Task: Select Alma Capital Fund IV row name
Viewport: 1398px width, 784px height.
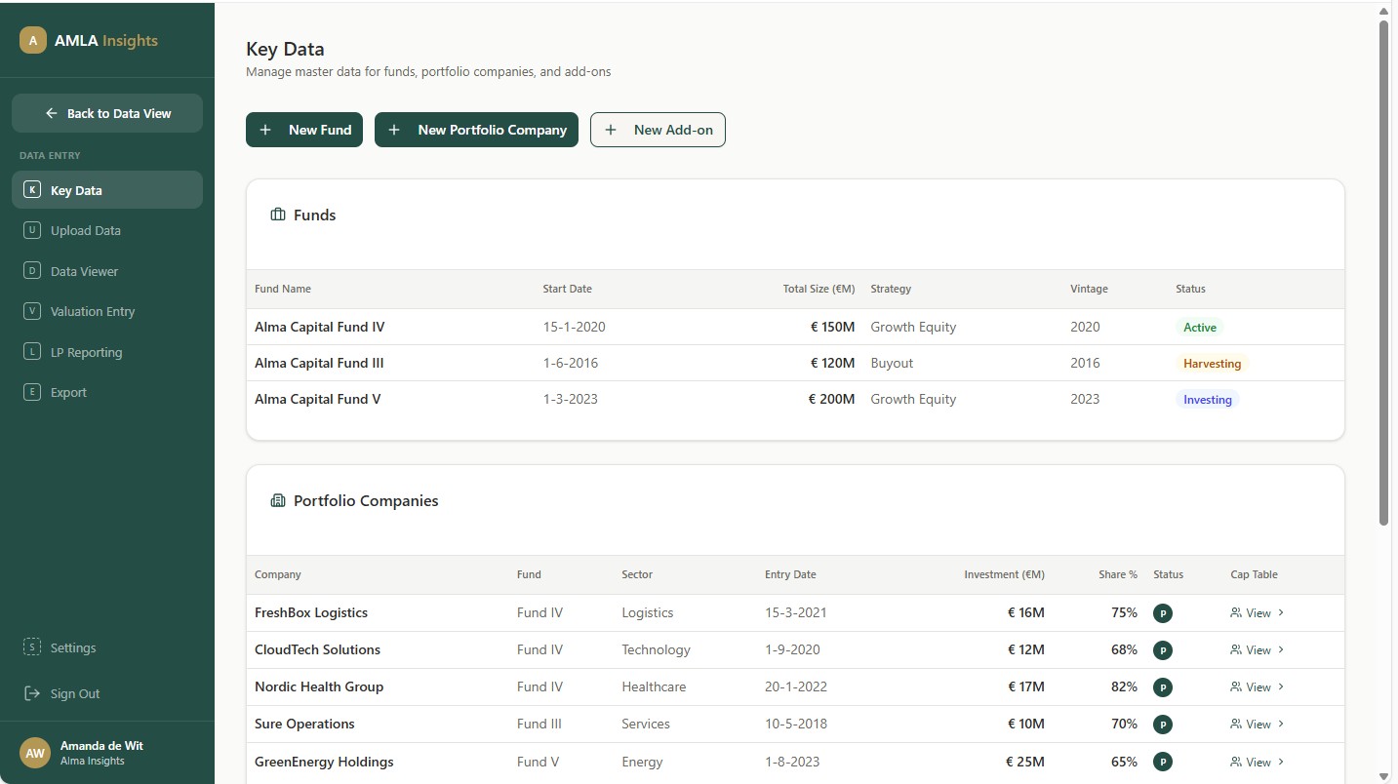Action: point(319,327)
